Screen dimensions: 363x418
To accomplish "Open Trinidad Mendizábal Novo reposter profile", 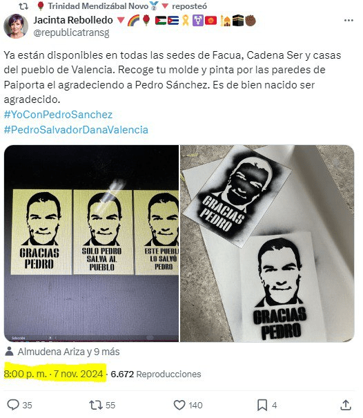I will coord(98,6).
